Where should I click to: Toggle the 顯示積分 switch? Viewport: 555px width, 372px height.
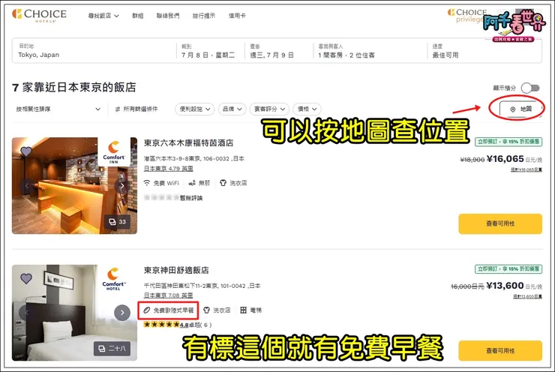click(x=529, y=88)
